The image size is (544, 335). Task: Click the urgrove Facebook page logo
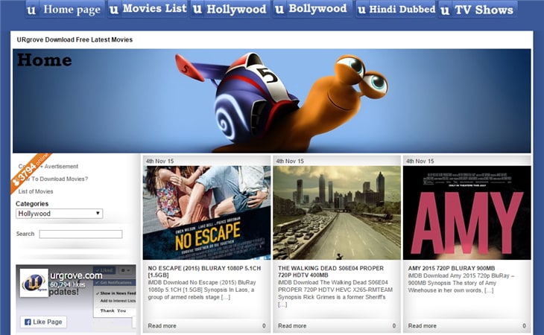[34, 283]
